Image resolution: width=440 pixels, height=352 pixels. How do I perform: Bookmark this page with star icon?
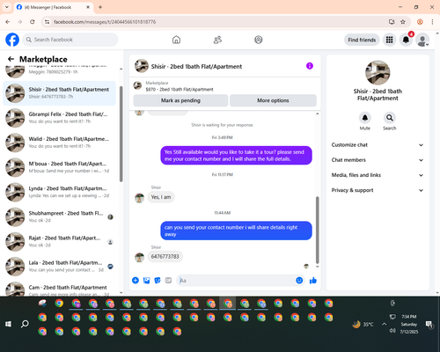403,22
